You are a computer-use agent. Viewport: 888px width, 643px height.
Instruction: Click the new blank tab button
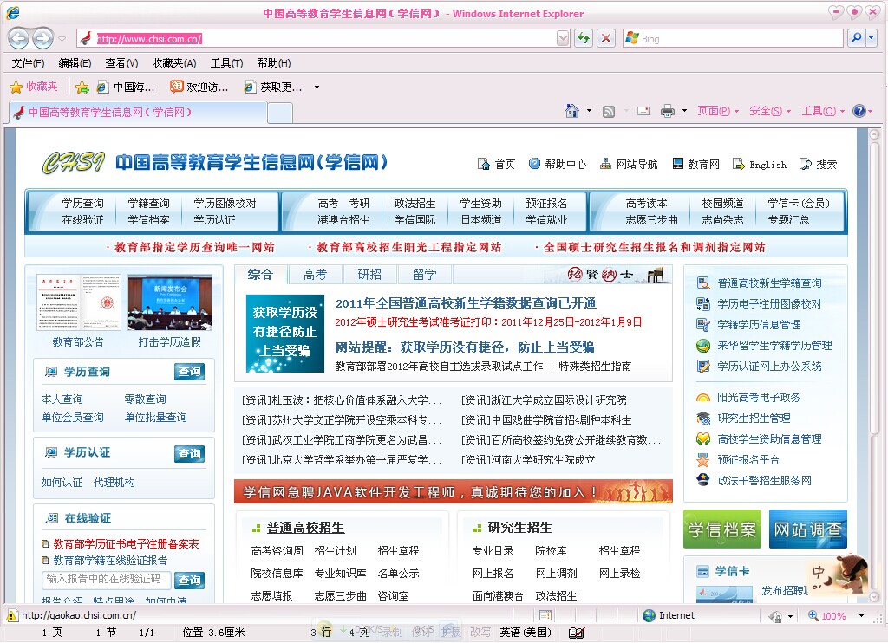click(280, 113)
